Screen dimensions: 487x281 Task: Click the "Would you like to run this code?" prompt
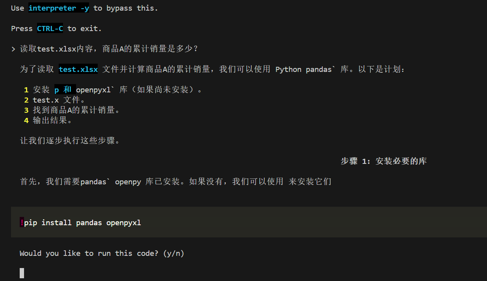(102, 253)
